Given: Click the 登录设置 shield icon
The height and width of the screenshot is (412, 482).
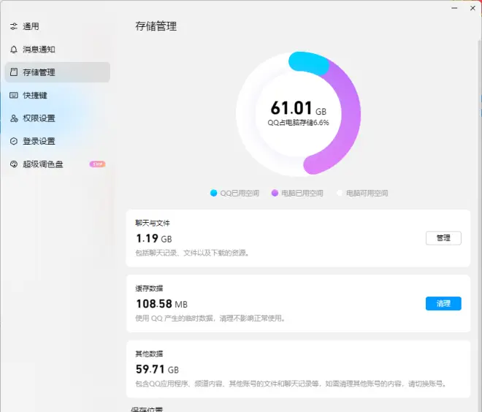Looking at the screenshot, I should [x=14, y=141].
